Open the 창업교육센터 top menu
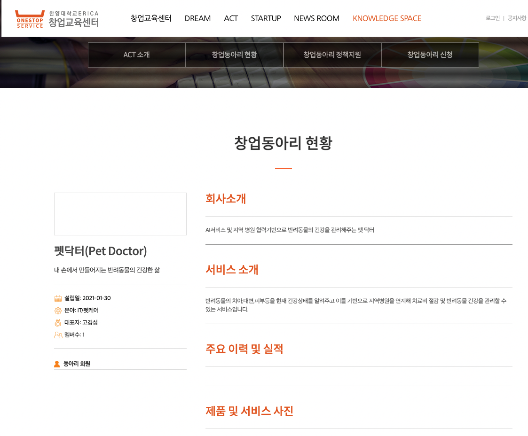The height and width of the screenshot is (436, 528). pos(151,18)
